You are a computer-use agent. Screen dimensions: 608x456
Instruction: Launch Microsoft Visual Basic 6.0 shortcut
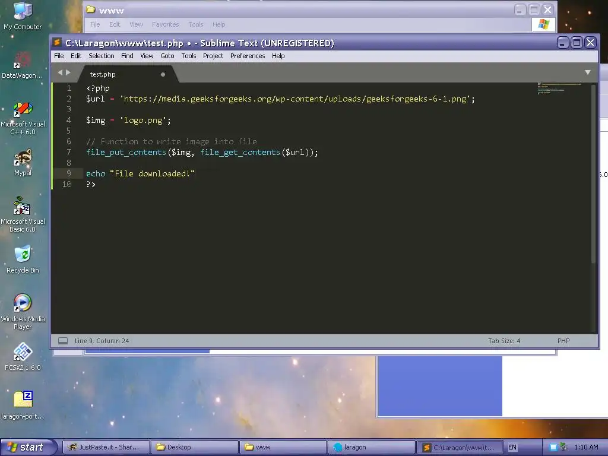[23, 214]
